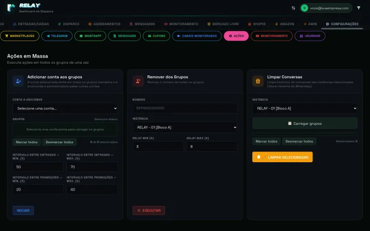
Task: Click the red Executar button
Action: pyautogui.click(x=149, y=210)
